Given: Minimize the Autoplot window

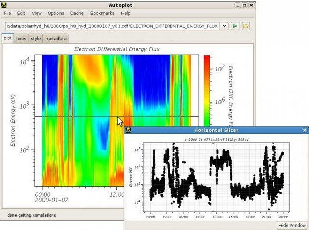Looking at the screenshot, I should click(x=238, y=5).
